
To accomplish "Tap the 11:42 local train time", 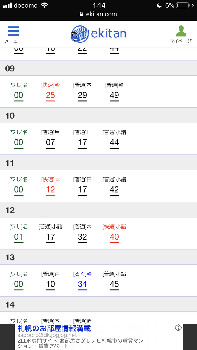I will (114, 190).
